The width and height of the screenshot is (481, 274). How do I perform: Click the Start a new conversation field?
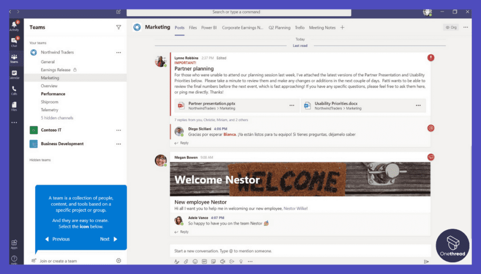pos(300,251)
